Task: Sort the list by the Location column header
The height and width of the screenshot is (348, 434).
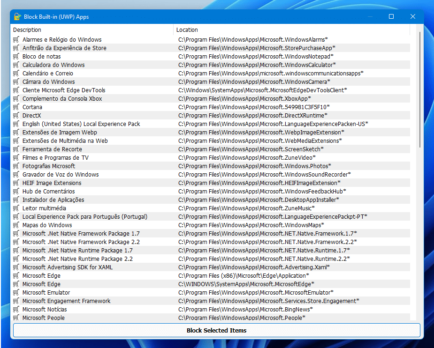Action: click(292, 30)
